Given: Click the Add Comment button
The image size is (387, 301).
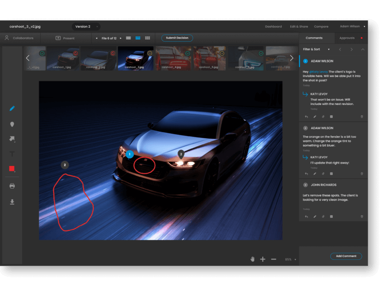Looking at the screenshot, I should [346, 256].
